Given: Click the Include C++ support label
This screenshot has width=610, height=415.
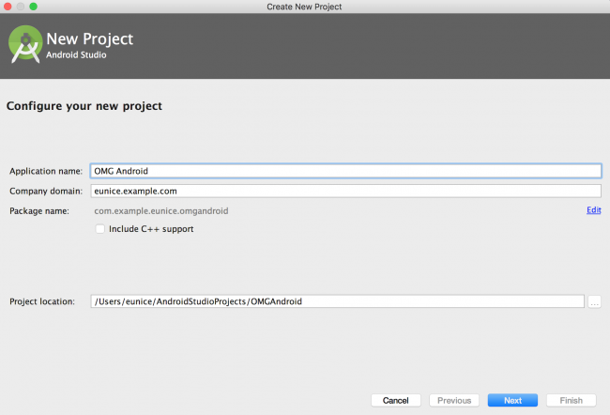Looking at the screenshot, I should 151,229.
